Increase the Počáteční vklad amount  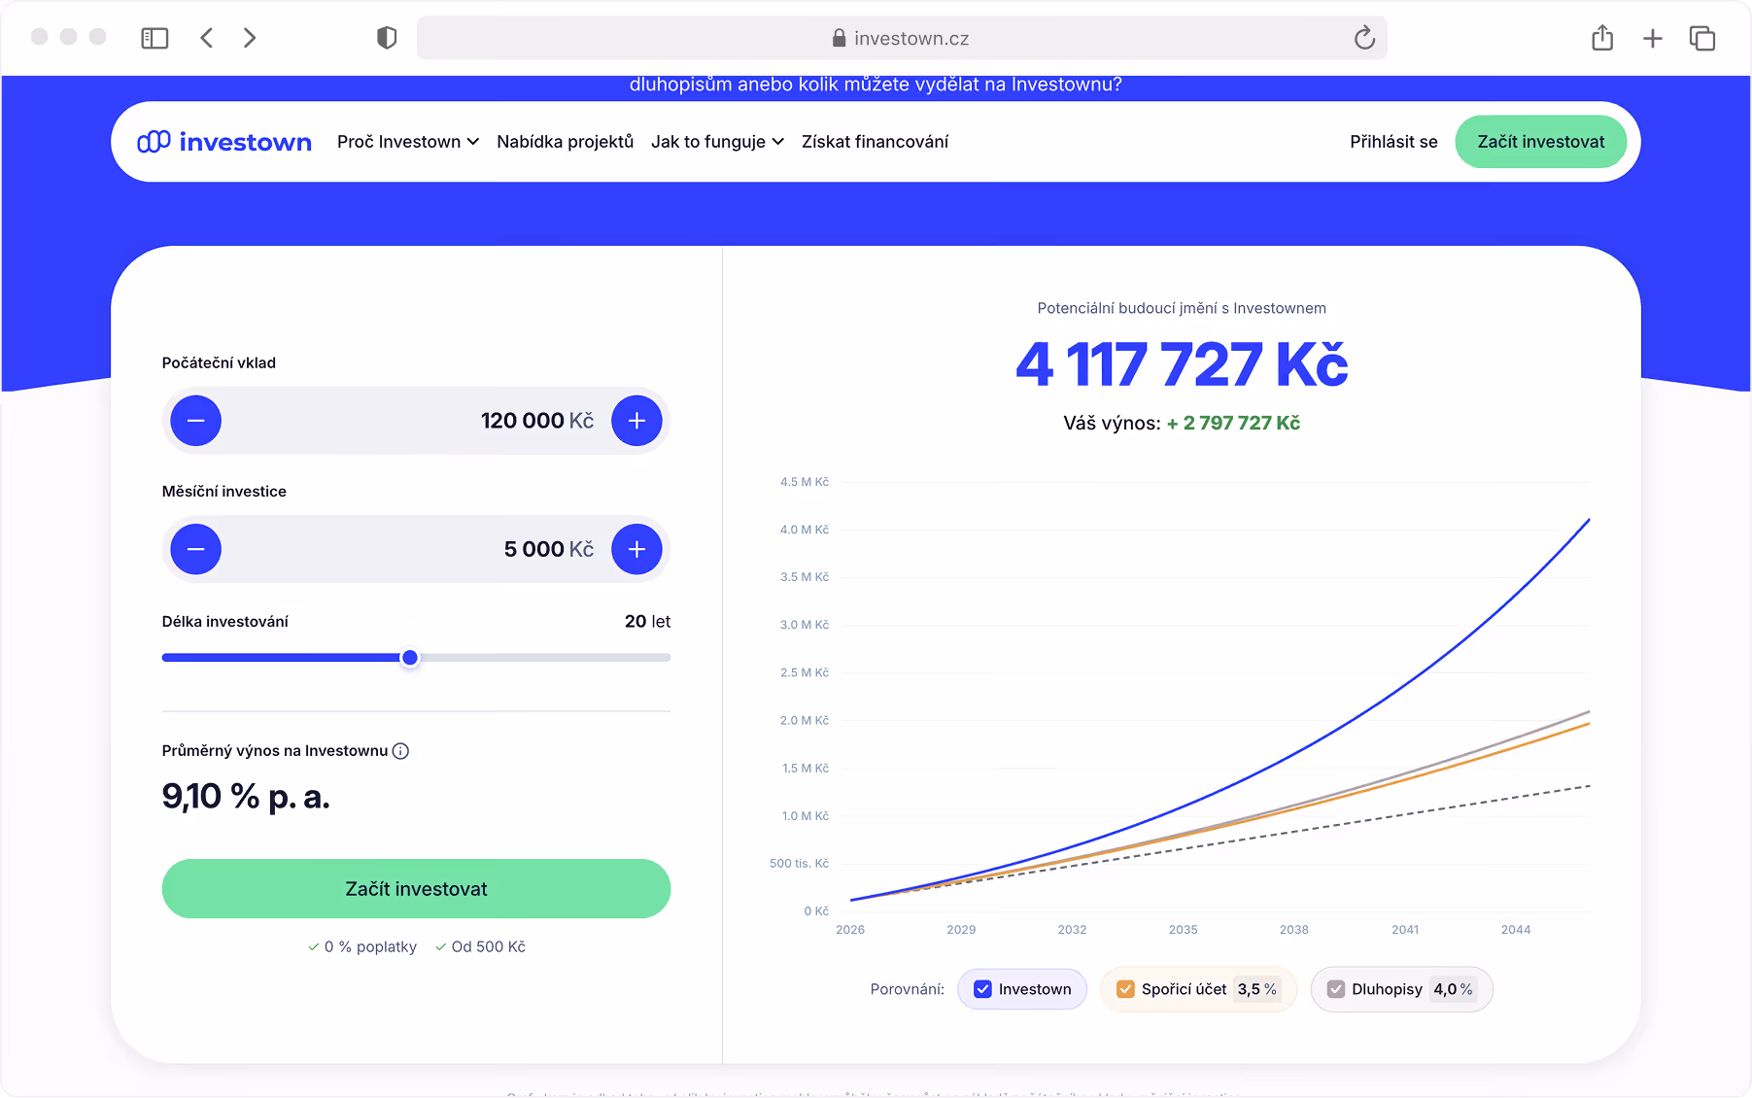click(636, 421)
